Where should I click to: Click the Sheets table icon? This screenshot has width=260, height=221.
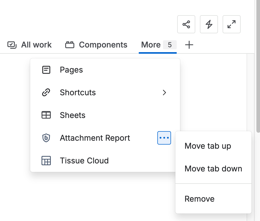[x=46, y=115]
